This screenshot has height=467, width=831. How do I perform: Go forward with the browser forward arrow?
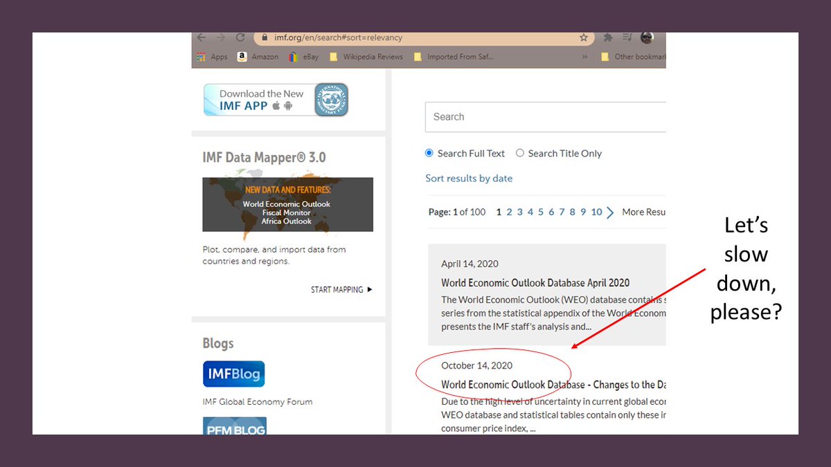[220, 37]
